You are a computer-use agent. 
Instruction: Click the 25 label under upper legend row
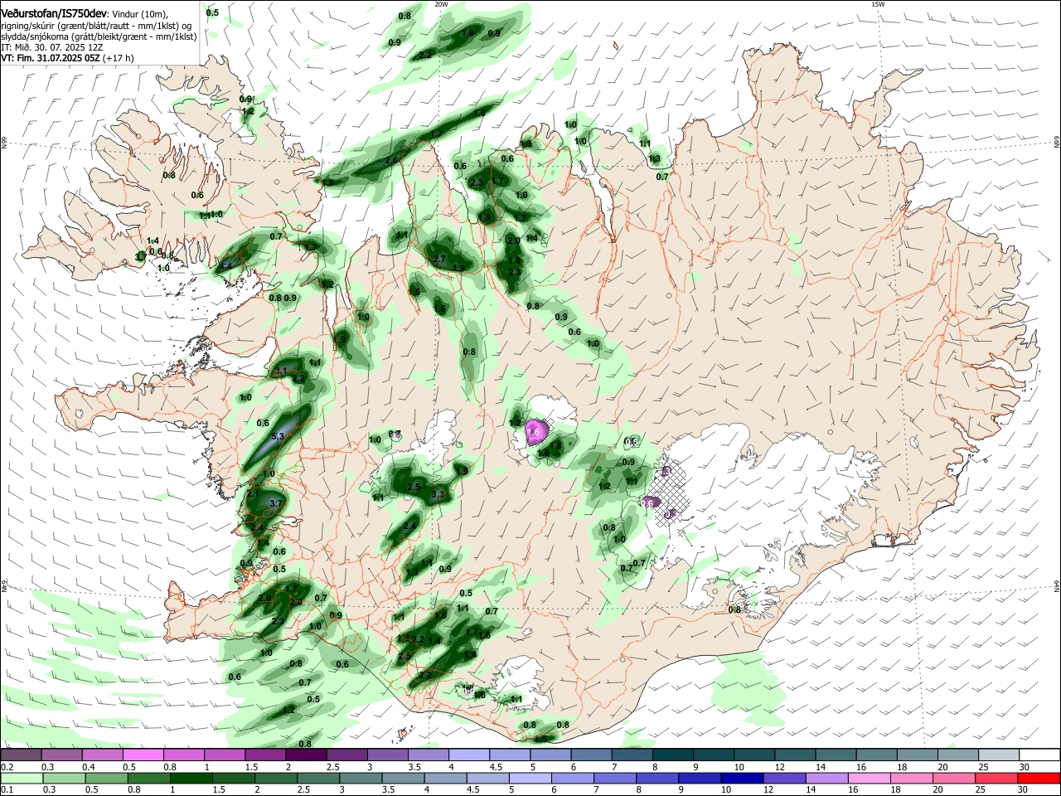[982, 767]
